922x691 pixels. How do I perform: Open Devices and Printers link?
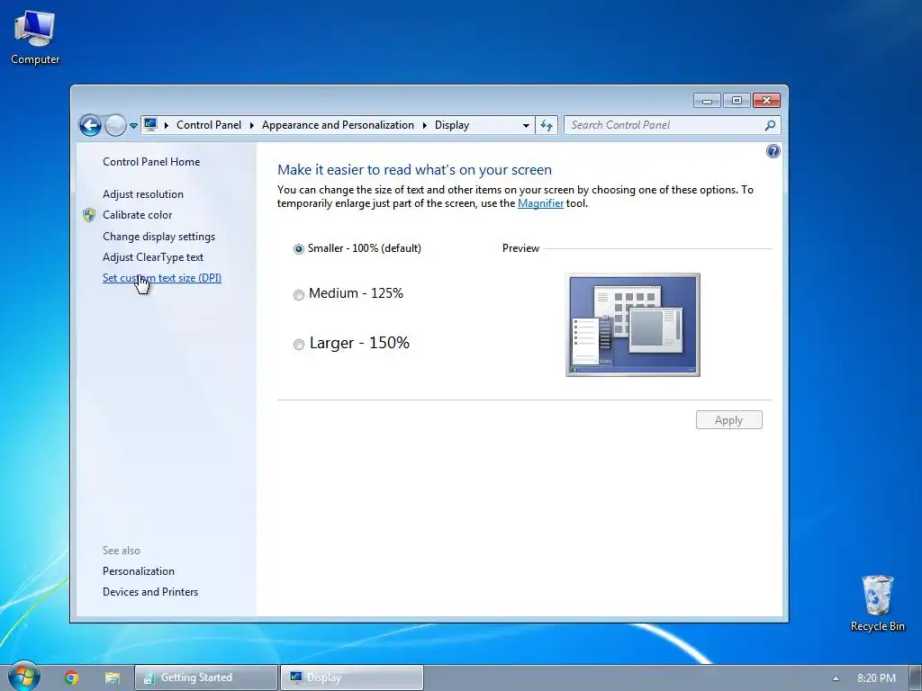pos(150,592)
